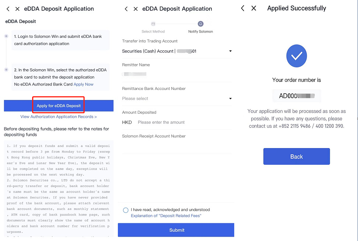The image size is (358, 241).
Task: Open Explanation of Deposit Related Fees link
Action: [166, 215]
